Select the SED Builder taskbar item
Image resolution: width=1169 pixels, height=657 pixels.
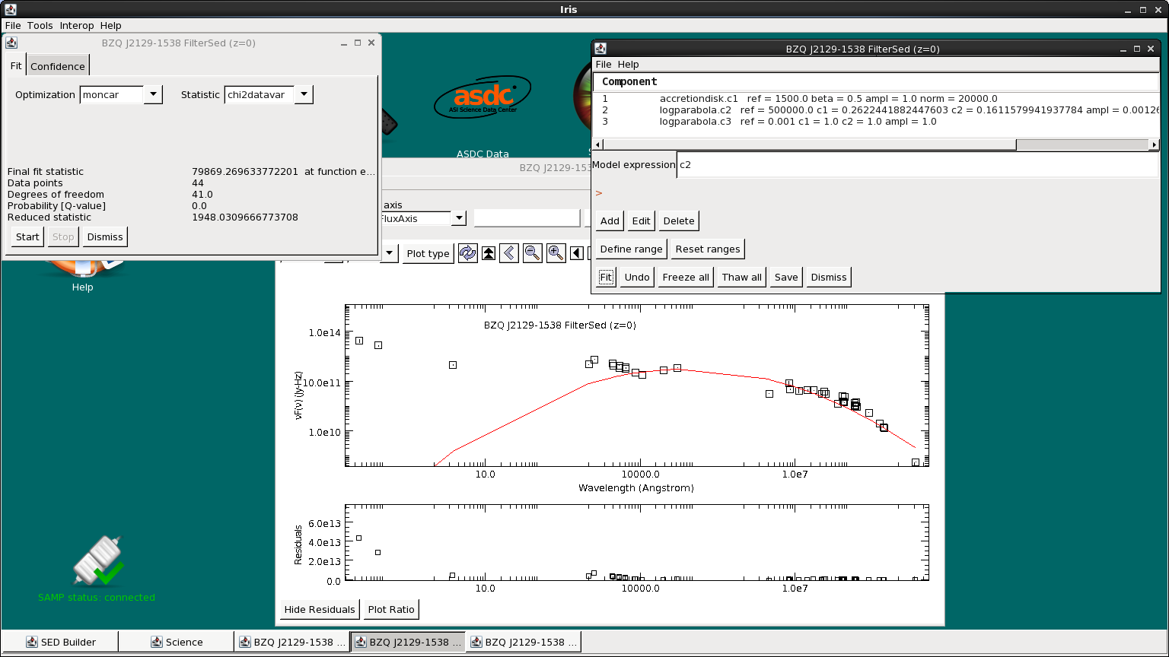pos(60,642)
